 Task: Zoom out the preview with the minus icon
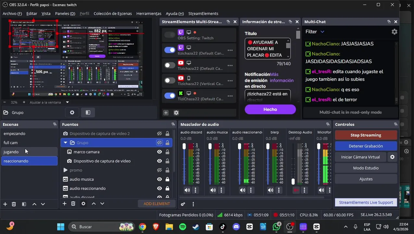[5, 102]
